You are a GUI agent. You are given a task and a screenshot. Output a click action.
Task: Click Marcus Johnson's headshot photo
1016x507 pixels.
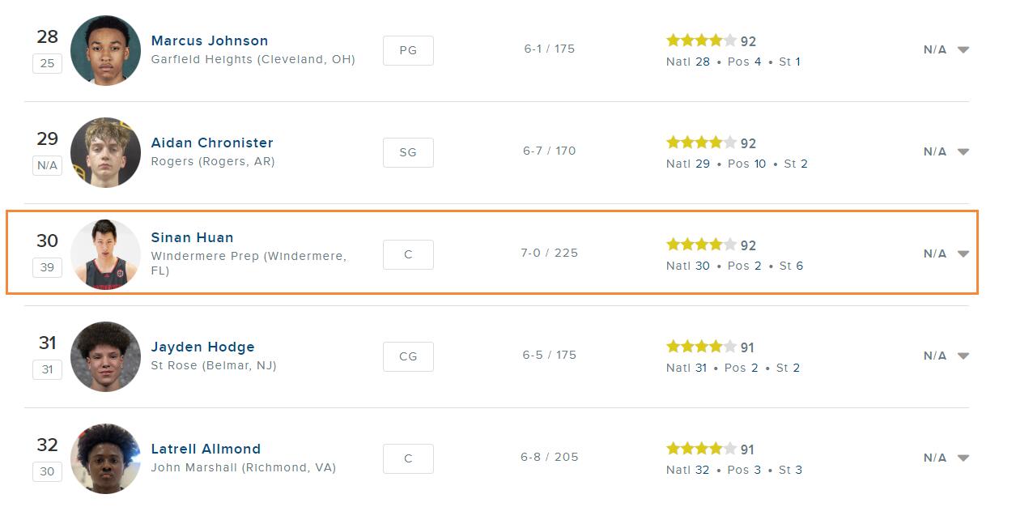point(105,50)
